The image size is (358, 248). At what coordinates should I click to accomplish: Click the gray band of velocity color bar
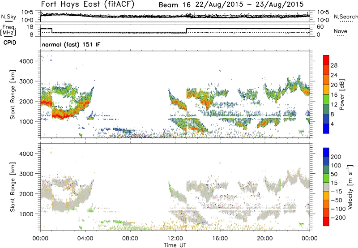coord(326,187)
